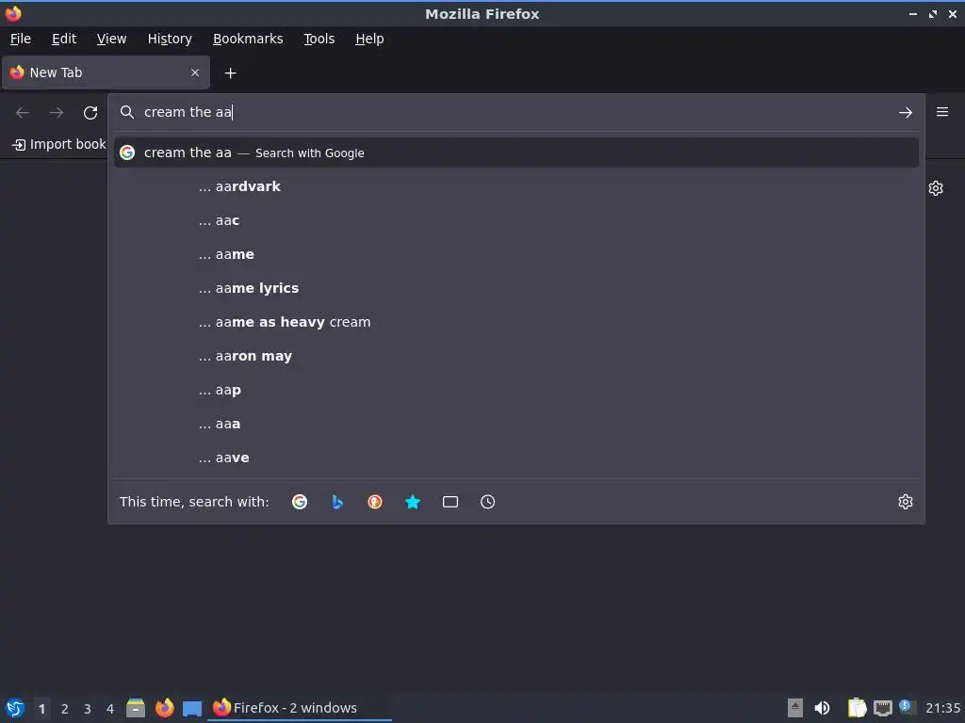This screenshot has width=965, height=723.
Task: Open the Edit menu
Action: point(64,39)
